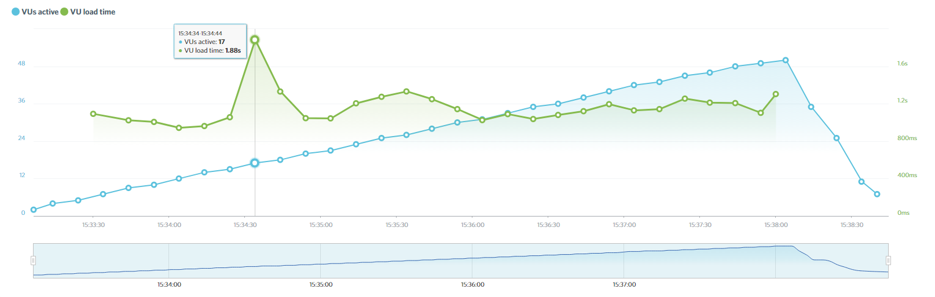Screen dimensions: 935x297
Task: Click the navigator area at 15:35:00
Action: click(320, 261)
